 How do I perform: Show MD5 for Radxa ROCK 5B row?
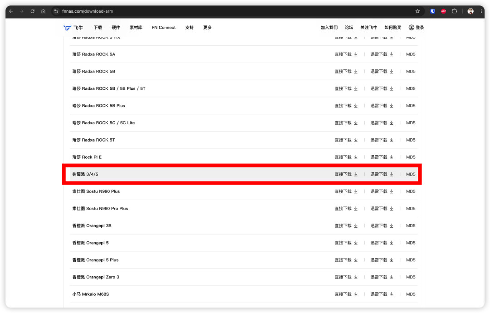[411, 72]
